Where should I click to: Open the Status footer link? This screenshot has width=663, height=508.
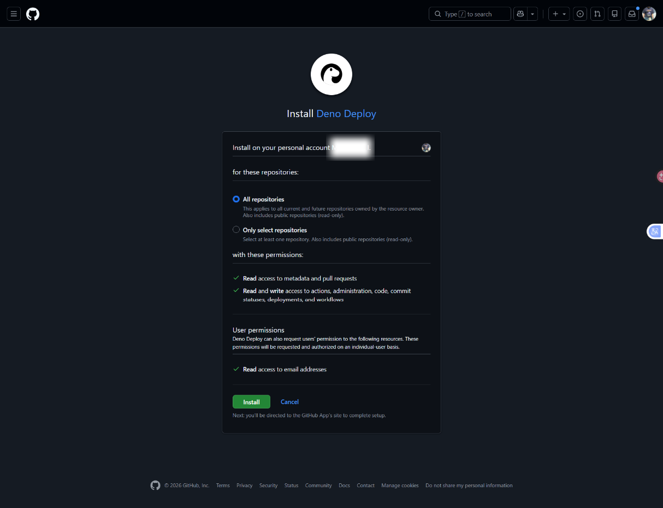point(292,486)
